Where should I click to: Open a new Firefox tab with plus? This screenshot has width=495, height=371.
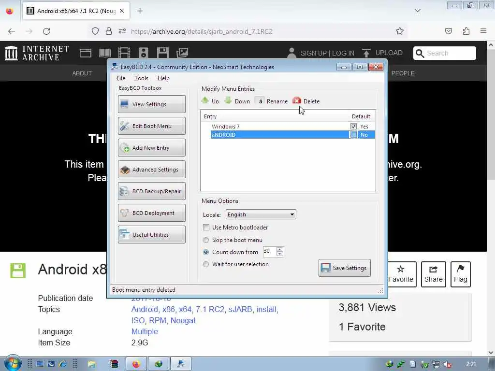[140, 11]
